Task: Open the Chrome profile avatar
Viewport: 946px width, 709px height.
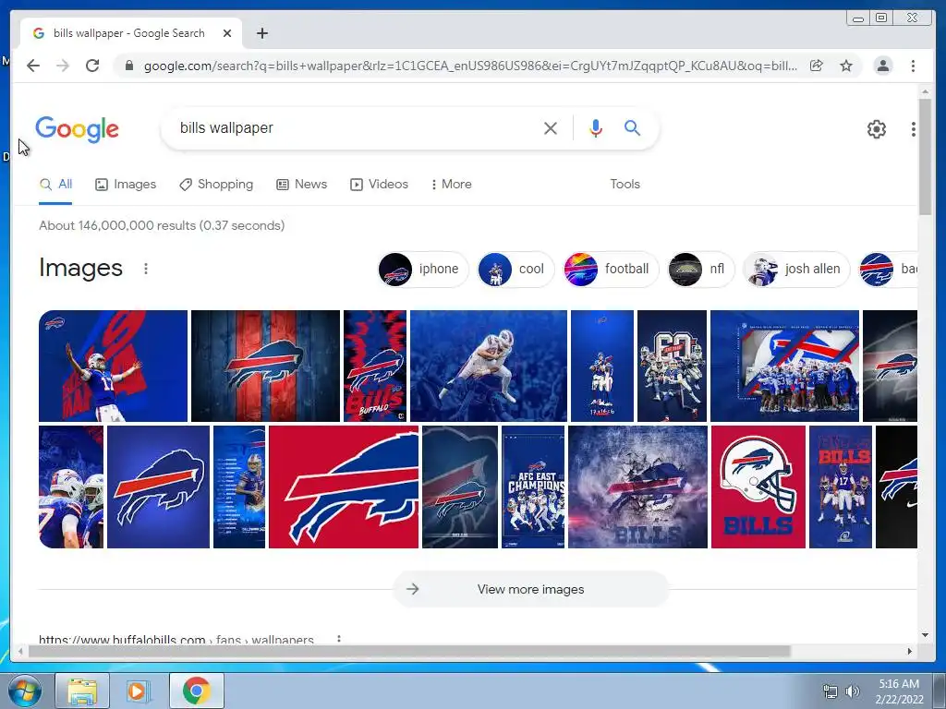Action: 882,66
